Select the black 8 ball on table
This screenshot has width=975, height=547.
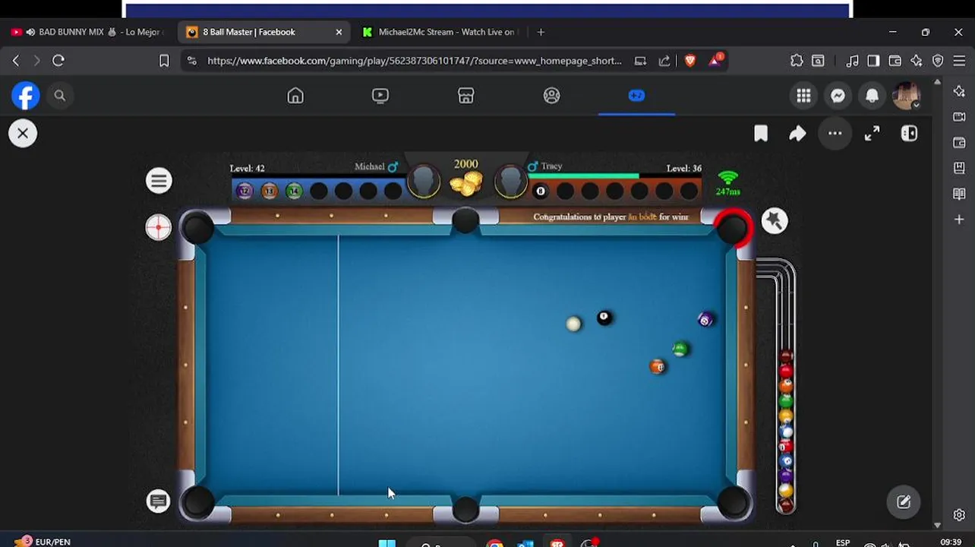pos(604,318)
